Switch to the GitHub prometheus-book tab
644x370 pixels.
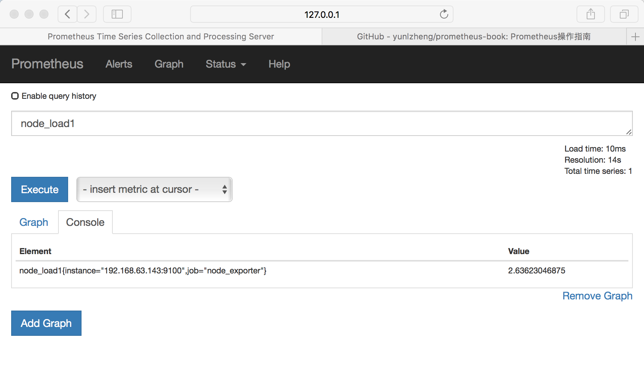(x=474, y=36)
